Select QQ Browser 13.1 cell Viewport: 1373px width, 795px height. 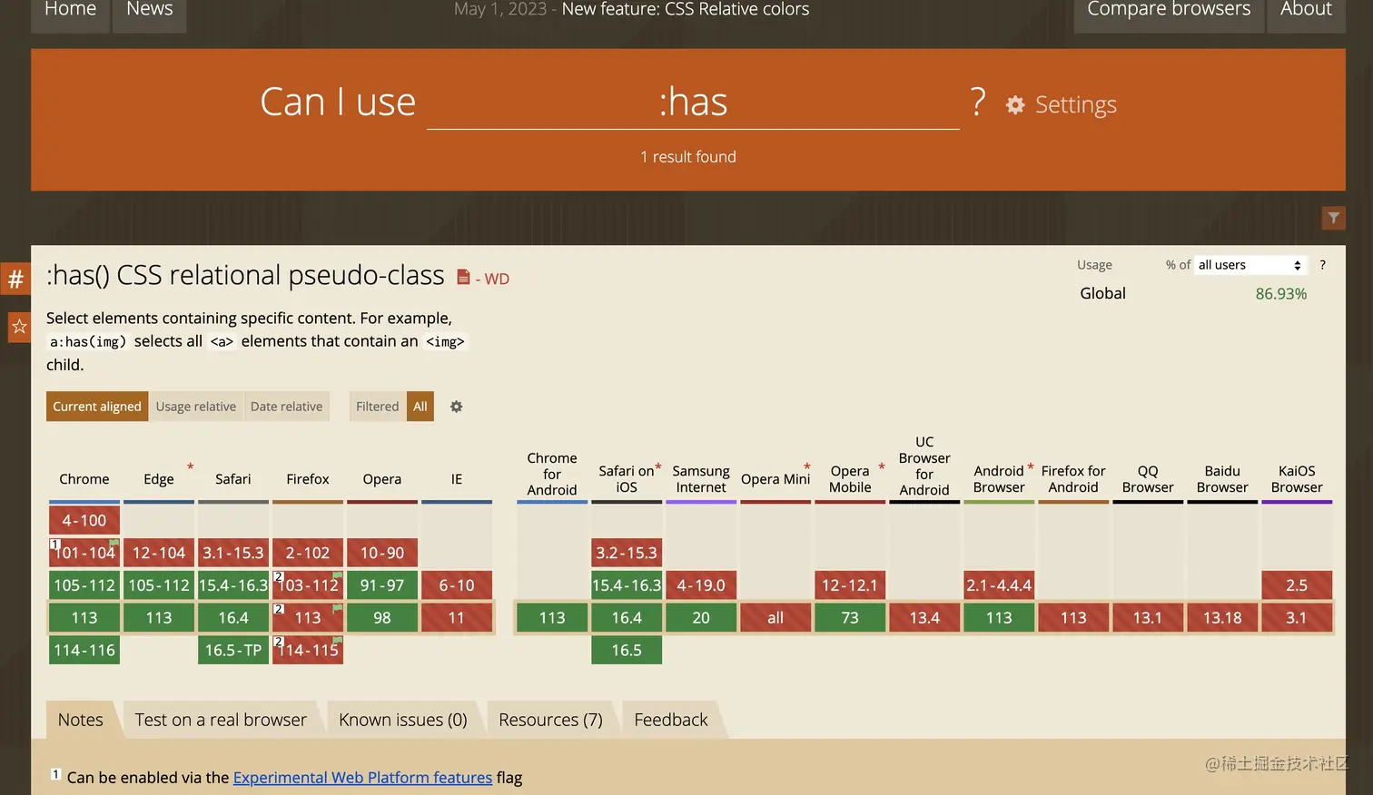click(1148, 618)
